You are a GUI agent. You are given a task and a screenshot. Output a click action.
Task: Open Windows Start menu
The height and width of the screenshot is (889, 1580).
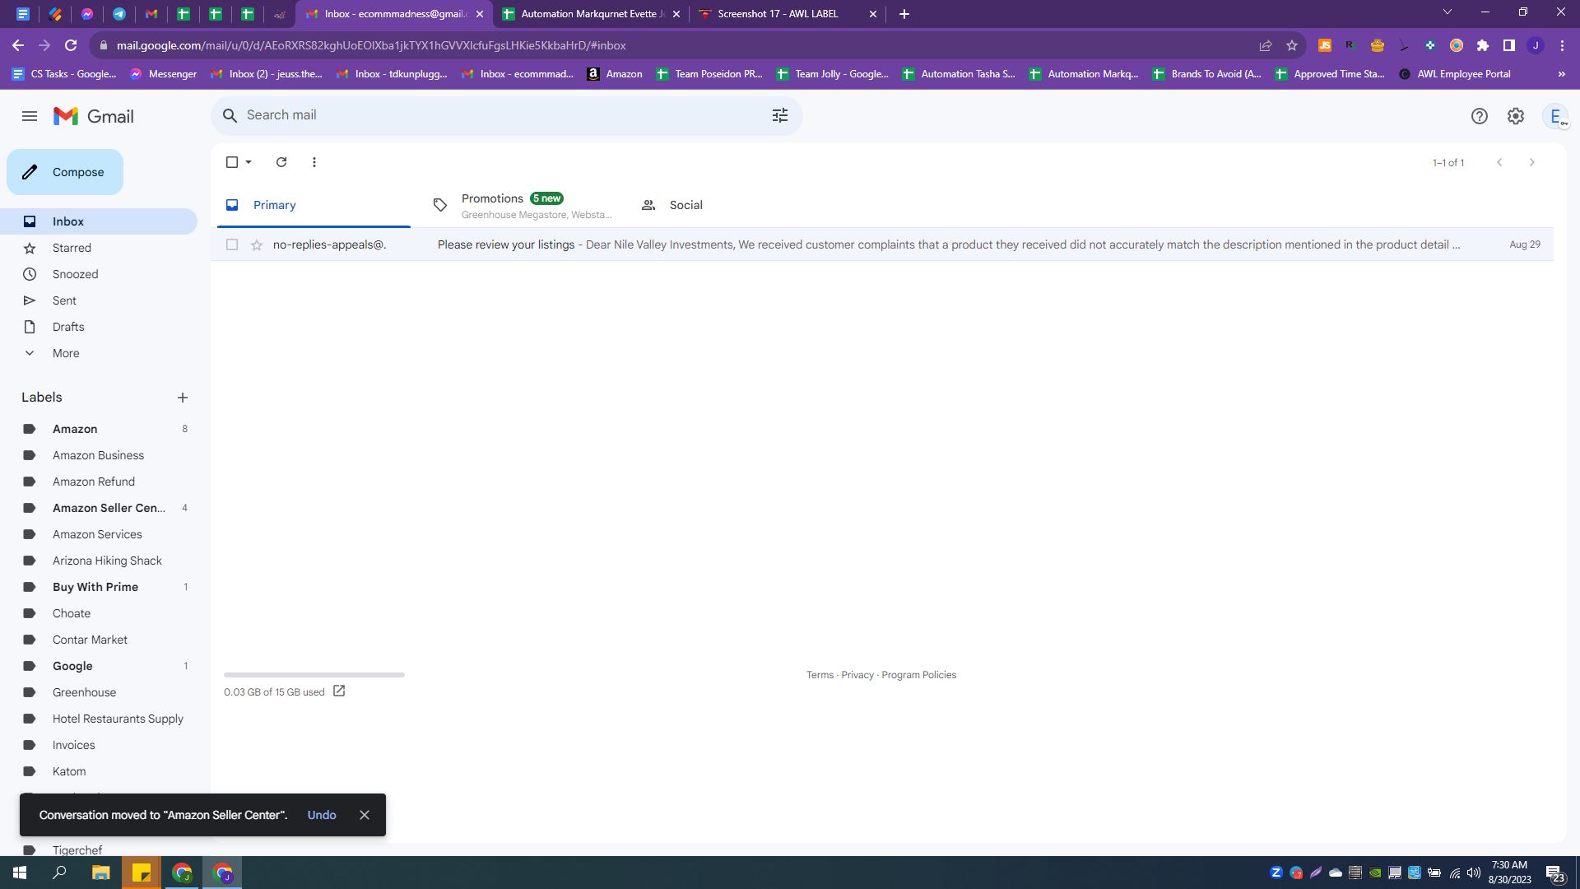(20, 873)
